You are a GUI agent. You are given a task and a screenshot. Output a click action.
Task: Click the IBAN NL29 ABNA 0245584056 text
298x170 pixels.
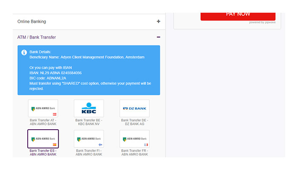[55, 73]
